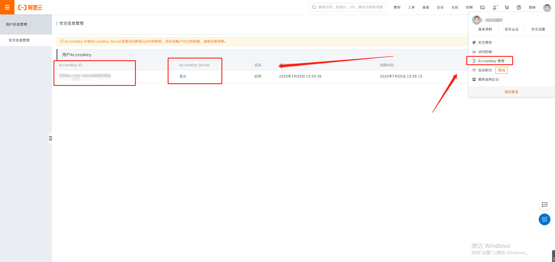Click the Alibaba Cloud logo

(30, 7)
